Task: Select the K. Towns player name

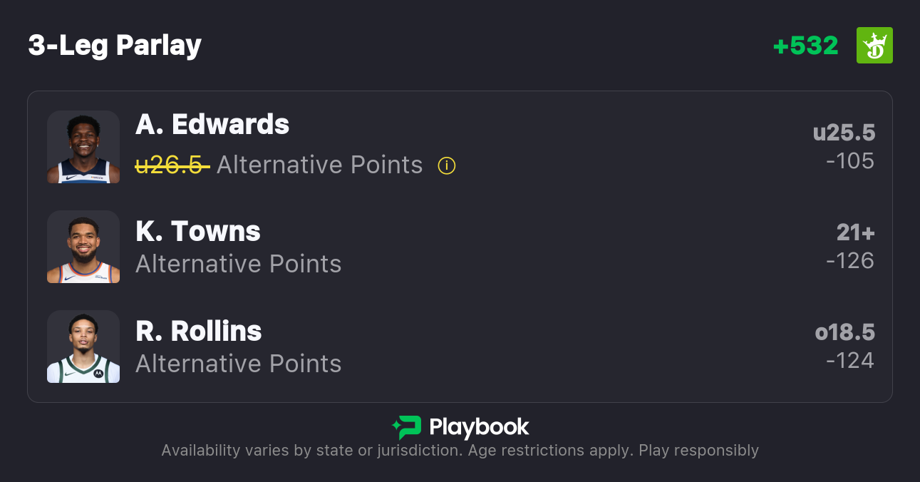Action: (x=198, y=232)
